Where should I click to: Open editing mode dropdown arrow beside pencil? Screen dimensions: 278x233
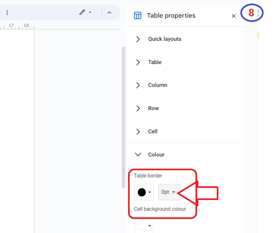(x=90, y=12)
